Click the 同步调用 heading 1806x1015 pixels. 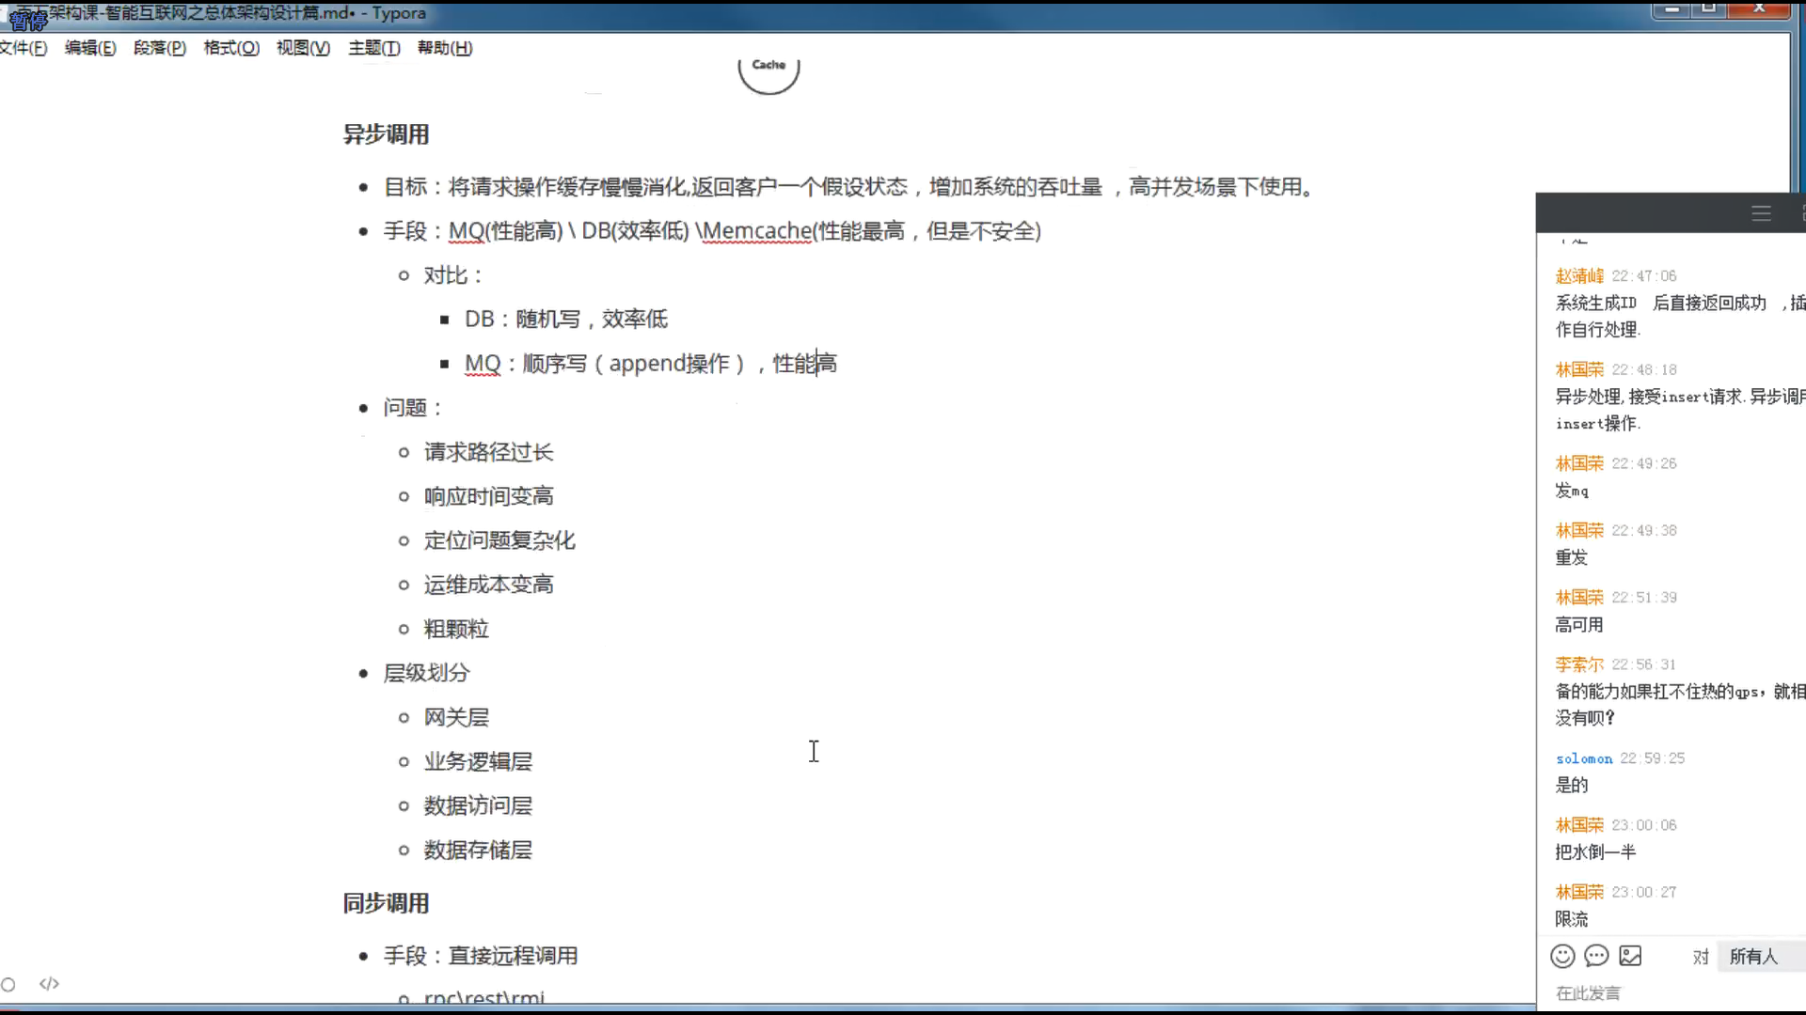click(x=386, y=903)
